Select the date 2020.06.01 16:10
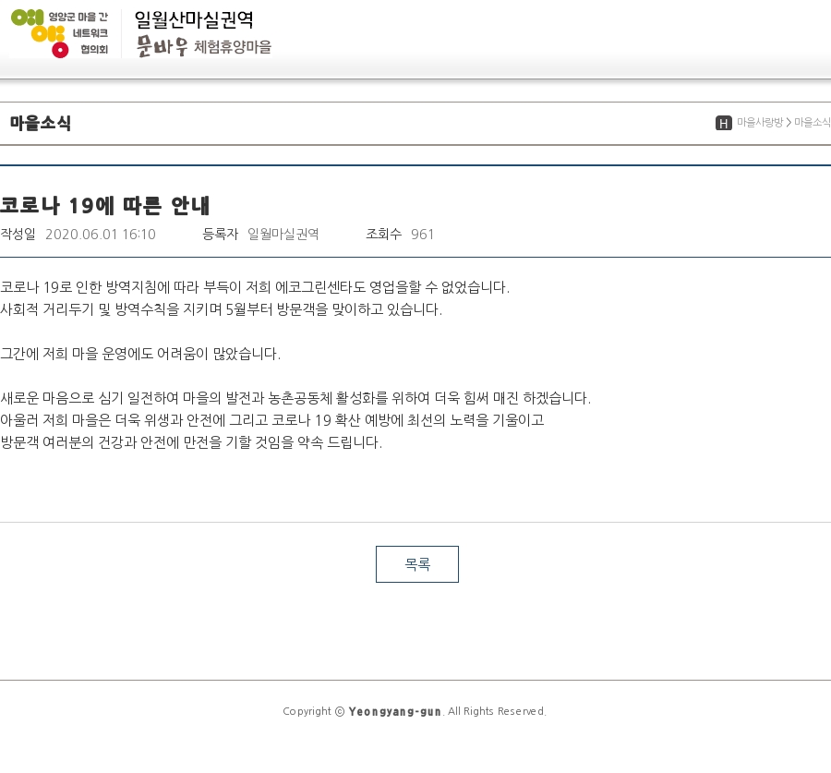 click(x=100, y=235)
